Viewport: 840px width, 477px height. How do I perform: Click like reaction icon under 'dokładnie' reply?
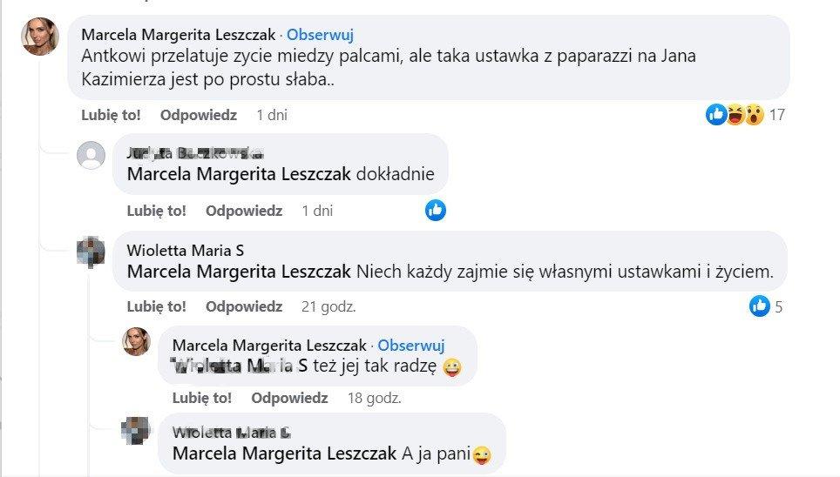pyautogui.click(x=436, y=210)
